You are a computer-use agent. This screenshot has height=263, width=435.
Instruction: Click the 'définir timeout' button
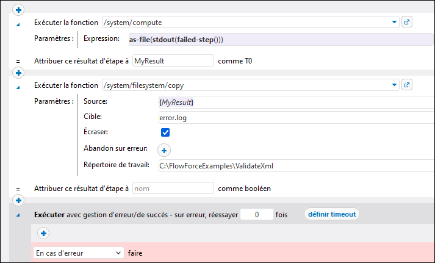332,214
